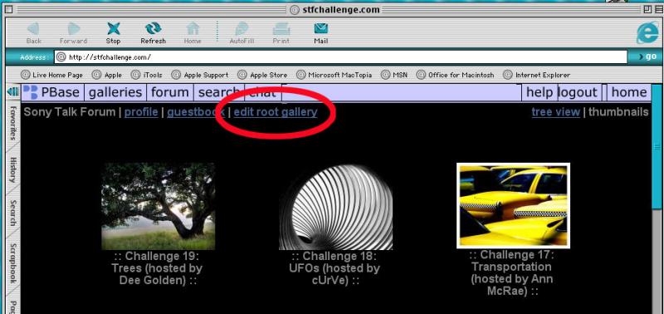Go to the Home page button
The width and height of the screenshot is (664, 314).
point(193,33)
